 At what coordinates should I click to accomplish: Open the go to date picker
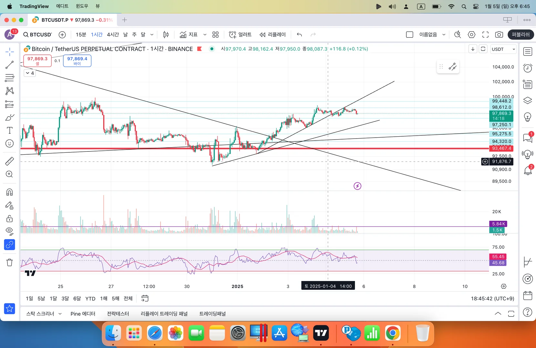(x=145, y=298)
